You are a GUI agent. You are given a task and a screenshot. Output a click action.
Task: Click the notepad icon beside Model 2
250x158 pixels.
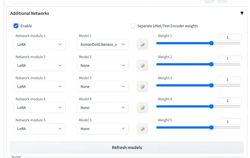tap(142, 66)
